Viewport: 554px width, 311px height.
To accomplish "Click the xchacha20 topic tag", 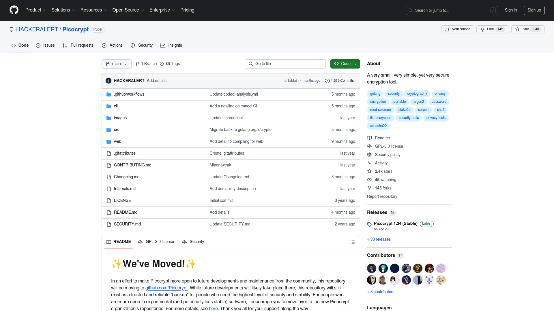I will pyautogui.click(x=379, y=126).
